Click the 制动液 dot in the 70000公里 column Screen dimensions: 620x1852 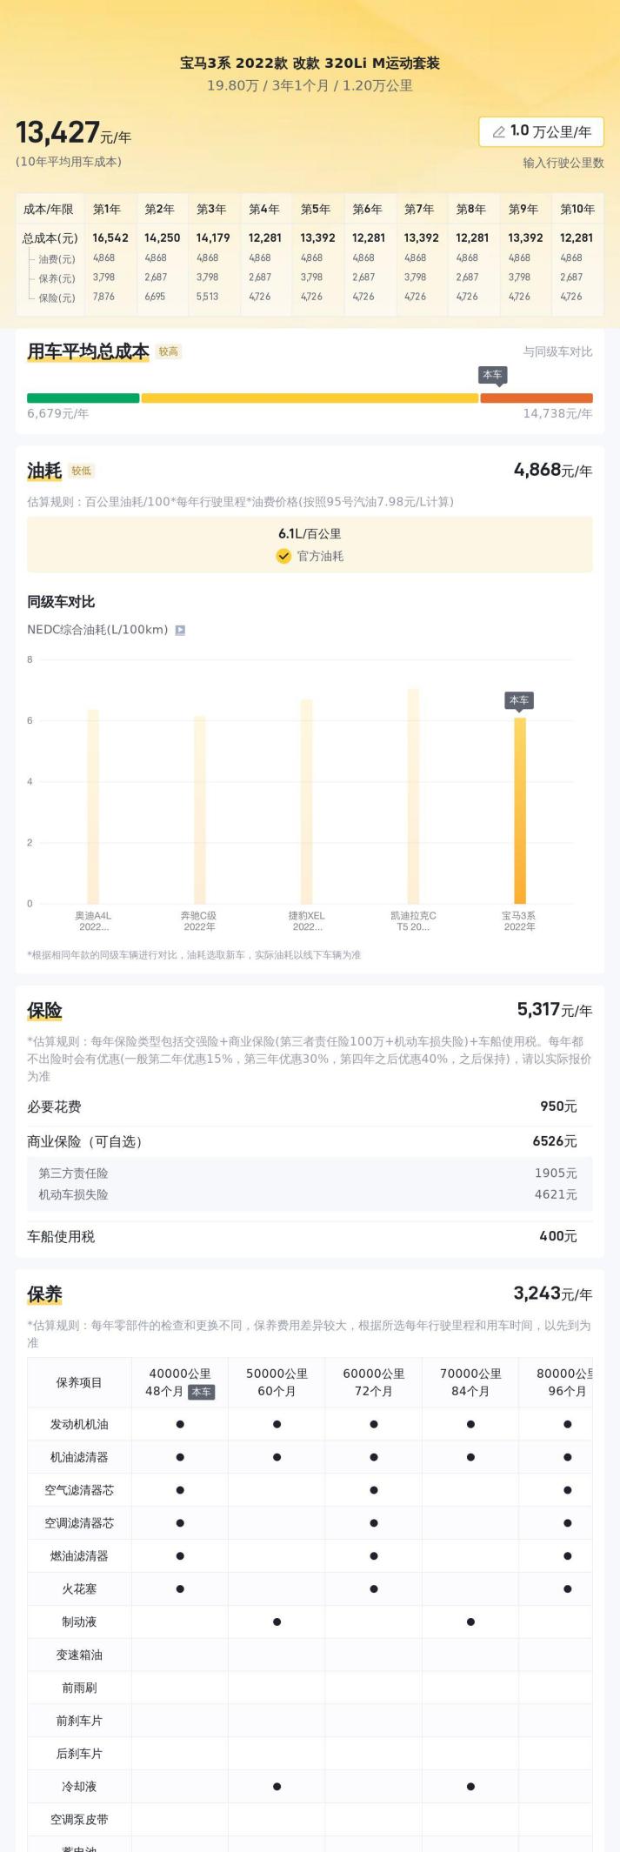coord(470,1621)
